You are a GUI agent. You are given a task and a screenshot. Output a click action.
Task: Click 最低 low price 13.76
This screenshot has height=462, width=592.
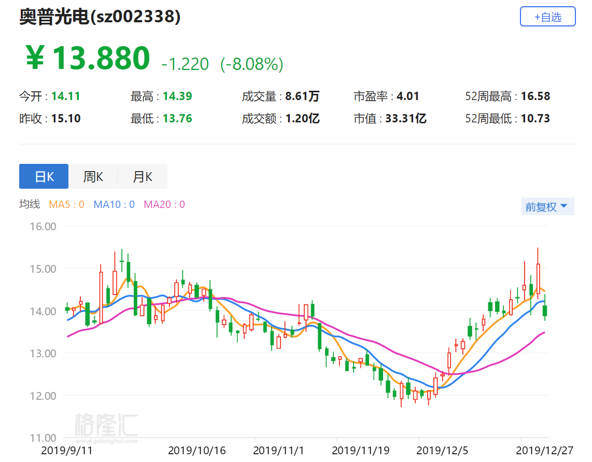(177, 119)
